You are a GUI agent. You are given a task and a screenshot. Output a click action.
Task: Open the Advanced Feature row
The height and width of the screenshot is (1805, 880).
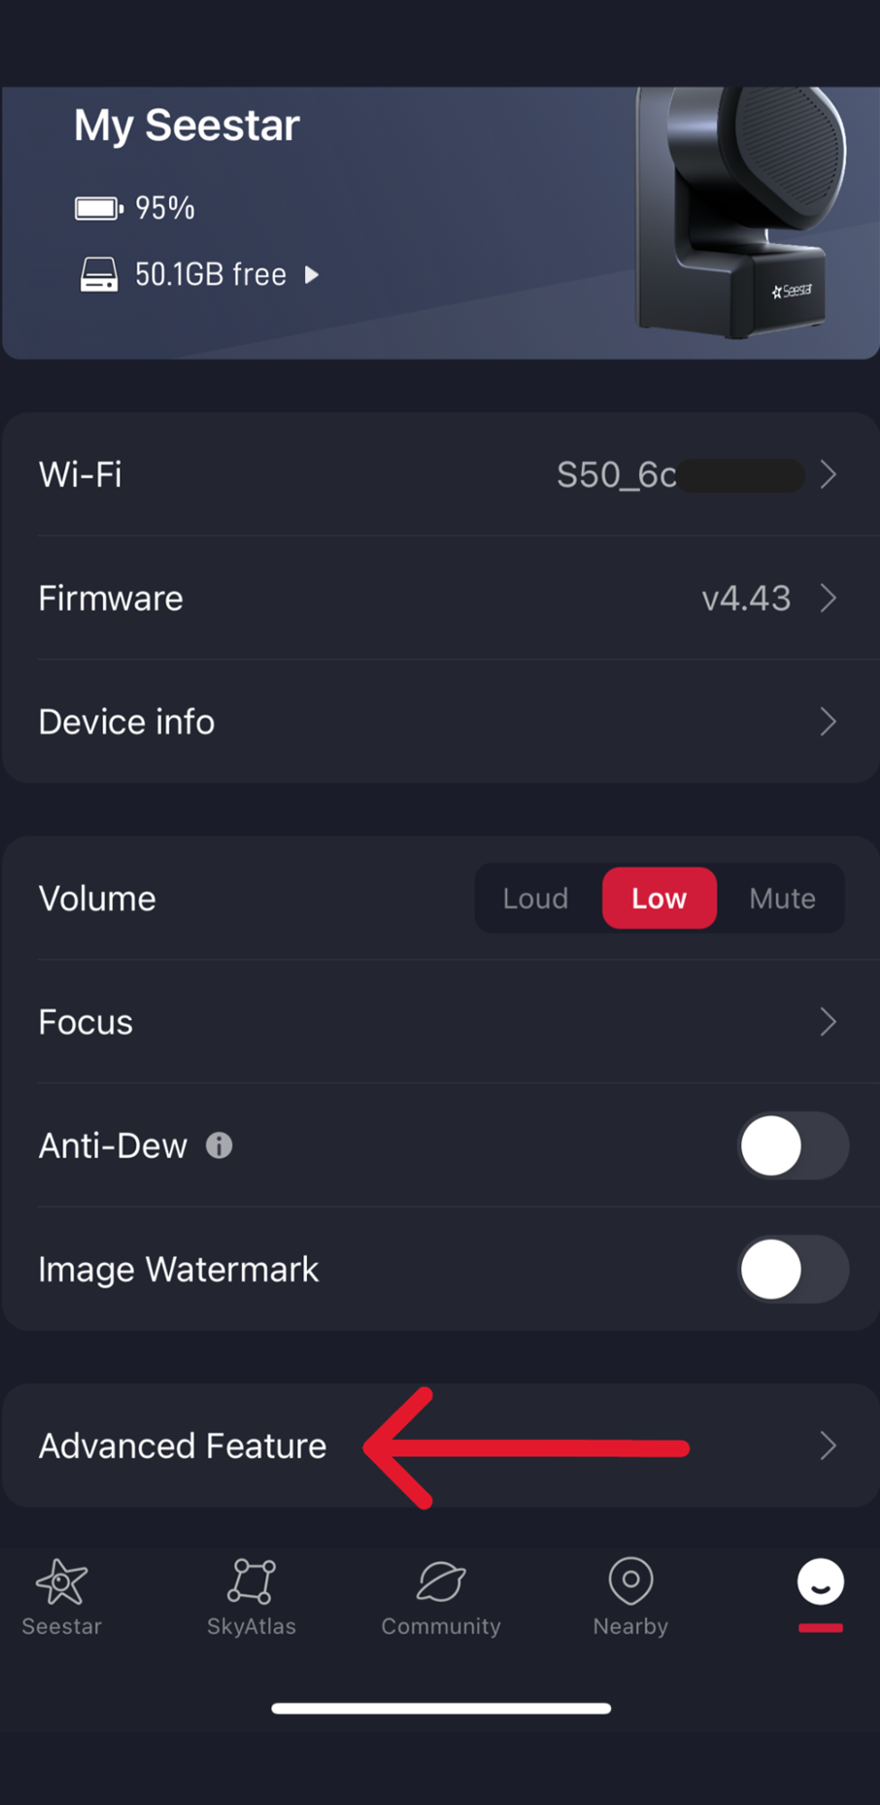(440, 1446)
